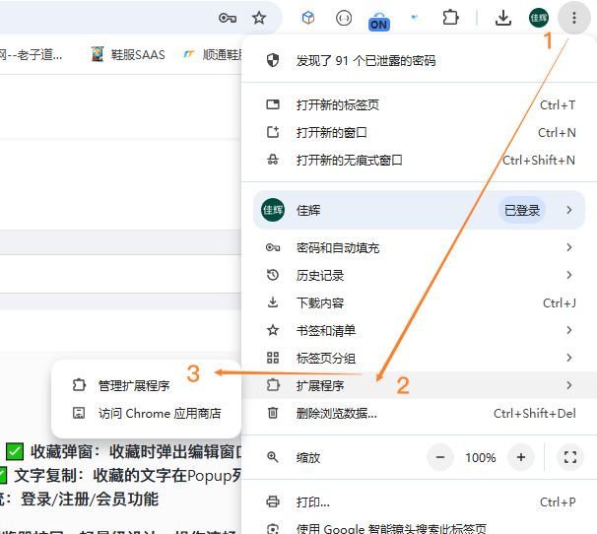Select 使用 Google 智能镜头搜索此标签页 item
This screenshot has width=597, height=534.
pos(419,527)
